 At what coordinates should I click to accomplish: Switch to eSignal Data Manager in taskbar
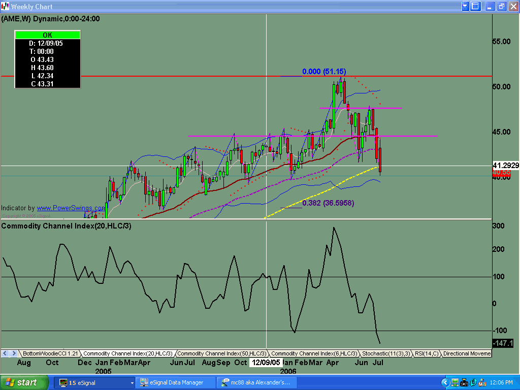176,383
